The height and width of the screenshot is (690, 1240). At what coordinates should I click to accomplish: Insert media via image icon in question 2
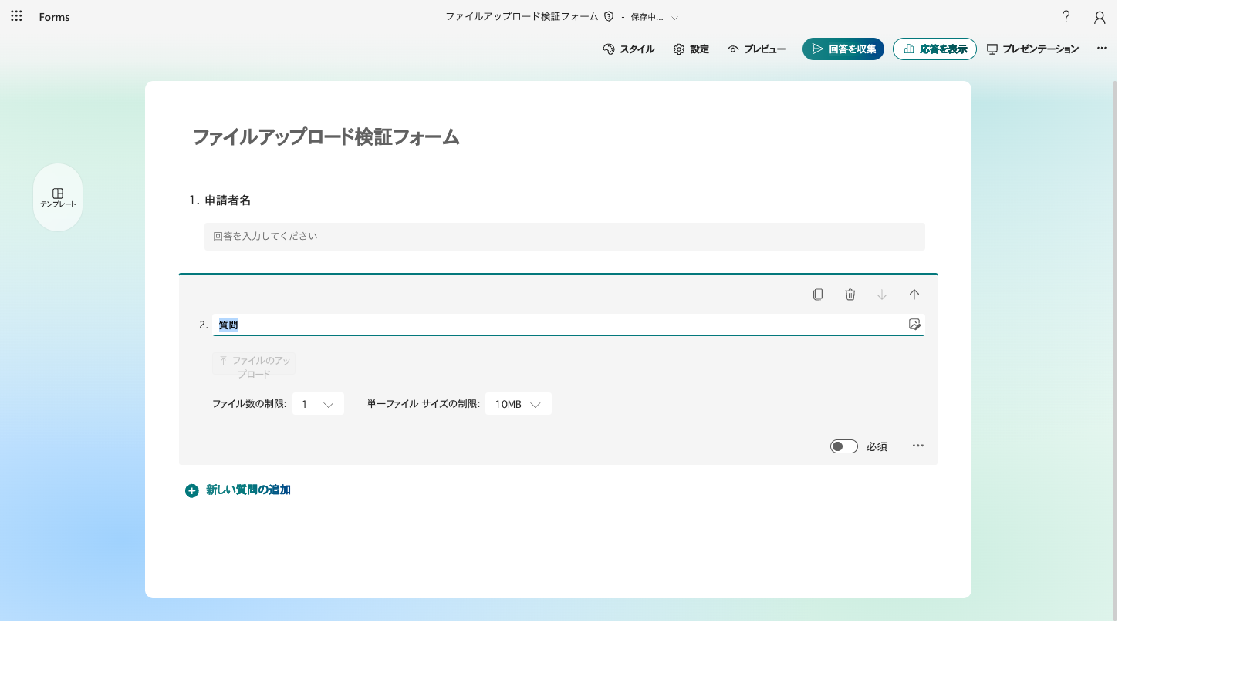coord(914,325)
